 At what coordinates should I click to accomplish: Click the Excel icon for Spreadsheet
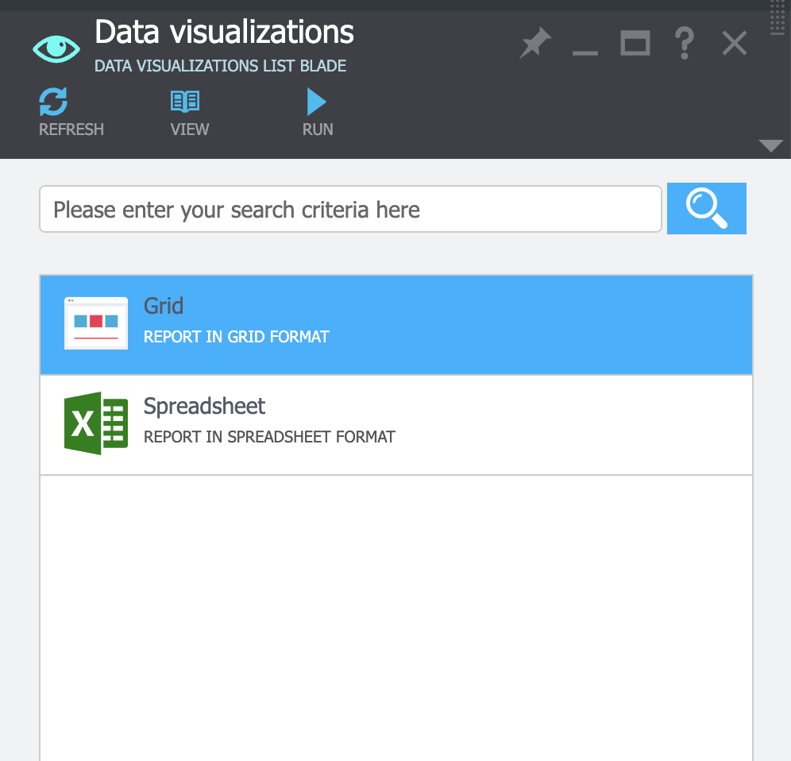tap(96, 423)
